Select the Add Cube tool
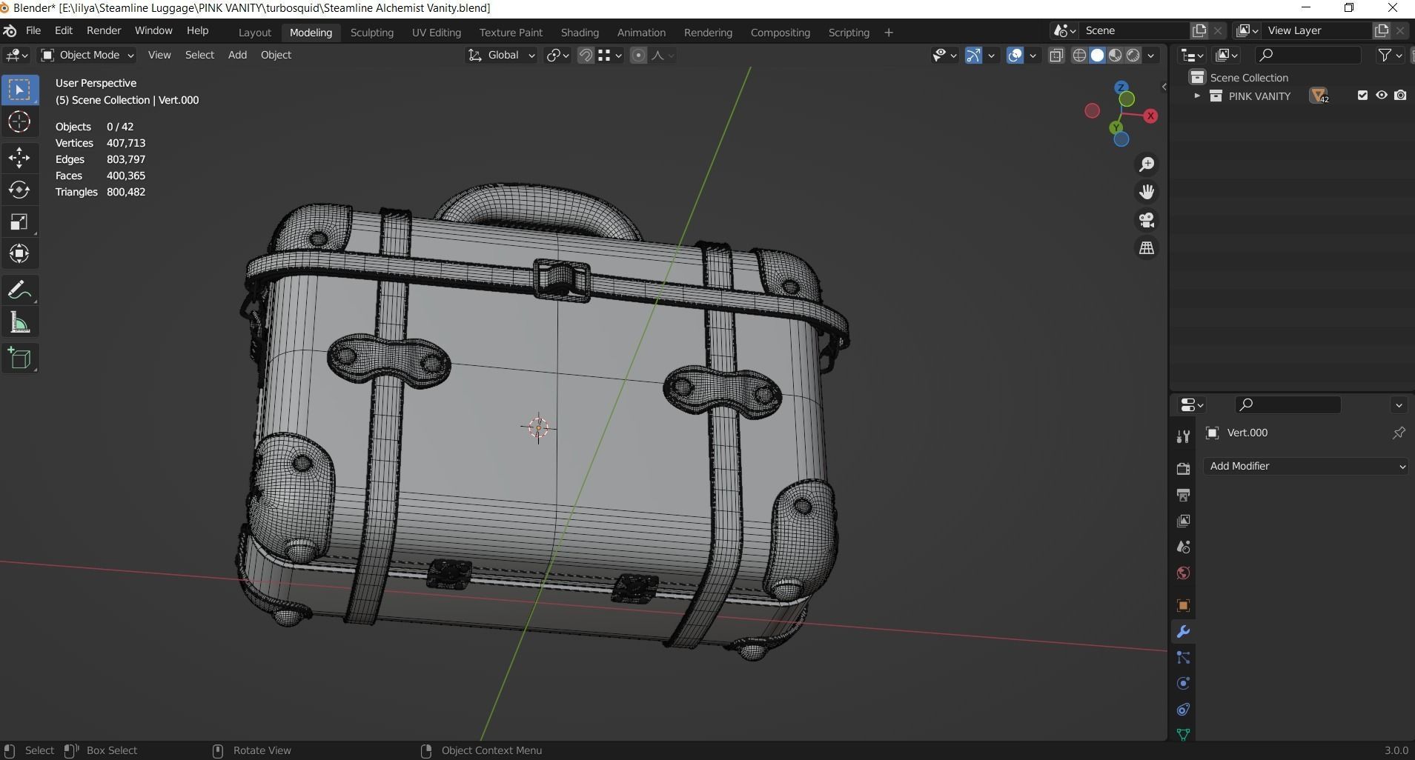1415x760 pixels. pos(19,358)
